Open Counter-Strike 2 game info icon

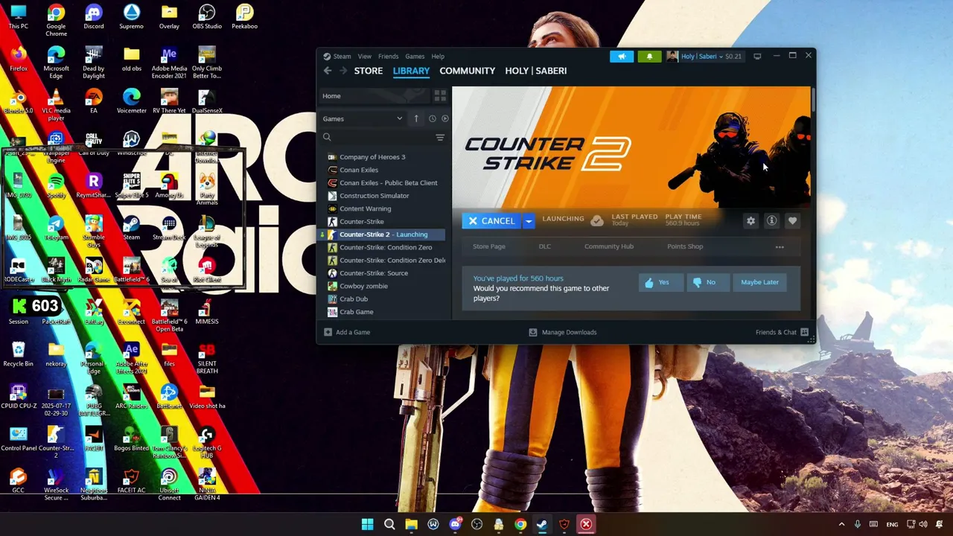[x=771, y=221]
